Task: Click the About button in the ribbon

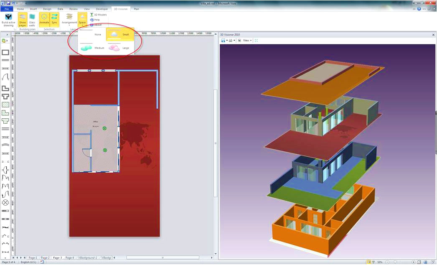Action: pyautogui.click(x=96, y=25)
